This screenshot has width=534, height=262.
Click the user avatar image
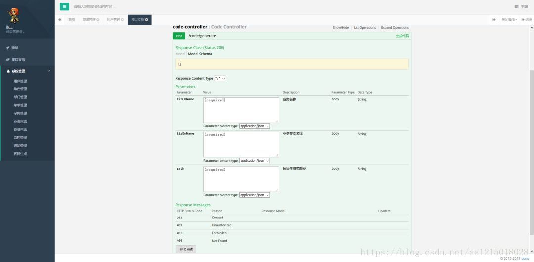13,16
